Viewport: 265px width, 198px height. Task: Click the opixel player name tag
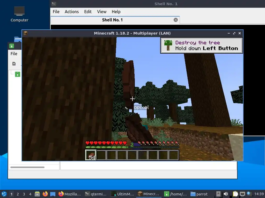[141, 107]
